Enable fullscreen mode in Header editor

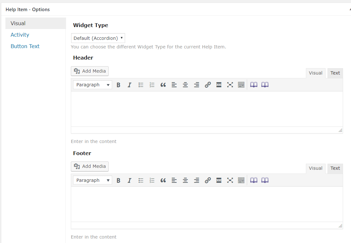[x=230, y=85]
